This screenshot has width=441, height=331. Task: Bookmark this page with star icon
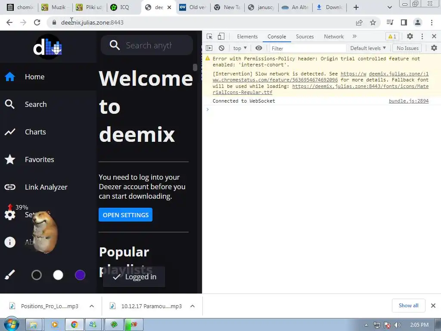pos(373,22)
